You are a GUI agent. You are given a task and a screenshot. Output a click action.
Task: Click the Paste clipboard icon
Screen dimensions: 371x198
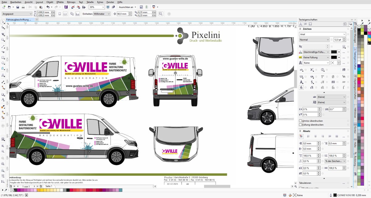(41, 7)
